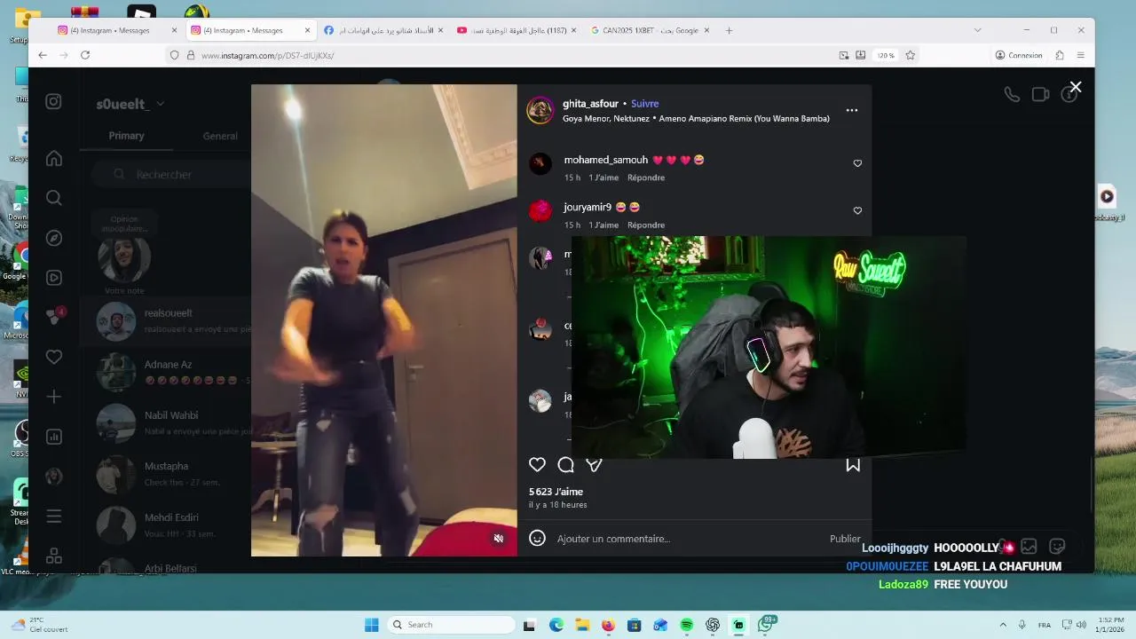Share post with paper plane icon
Viewport: 1136px width, 639px height.
pyautogui.click(x=594, y=464)
